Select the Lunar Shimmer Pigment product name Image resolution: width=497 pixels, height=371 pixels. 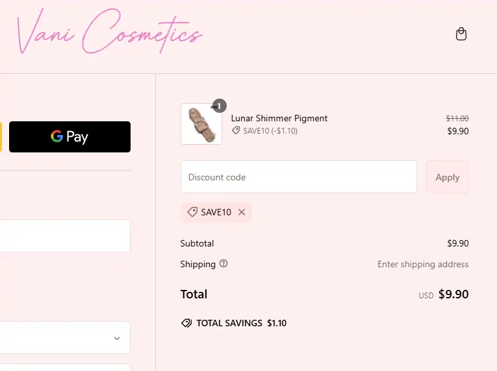click(x=279, y=118)
